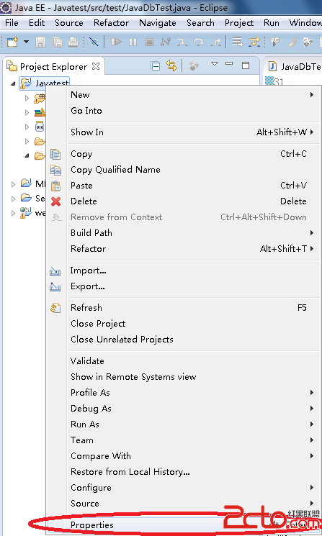Open the Refactor menu in menu bar

point(111,23)
